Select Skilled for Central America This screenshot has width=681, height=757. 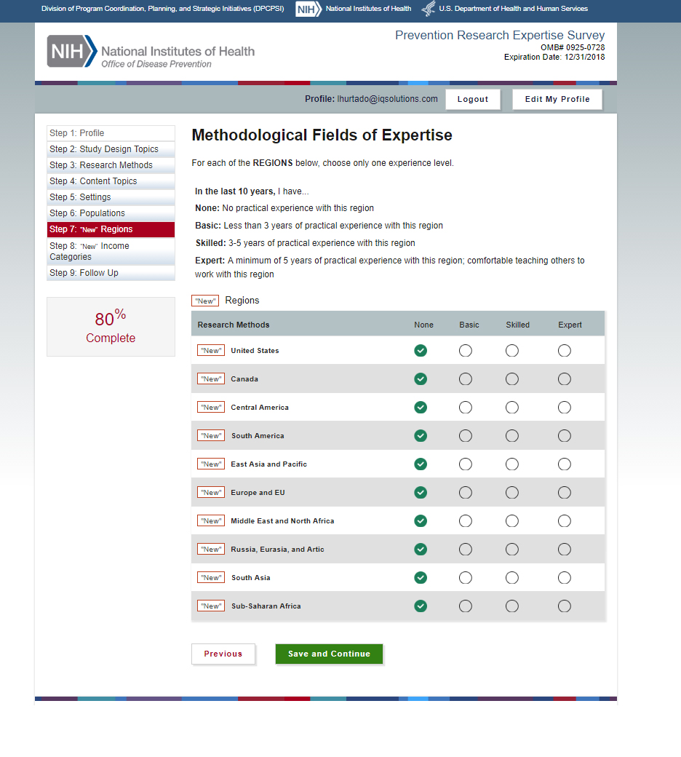pyautogui.click(x=512, y=408)
